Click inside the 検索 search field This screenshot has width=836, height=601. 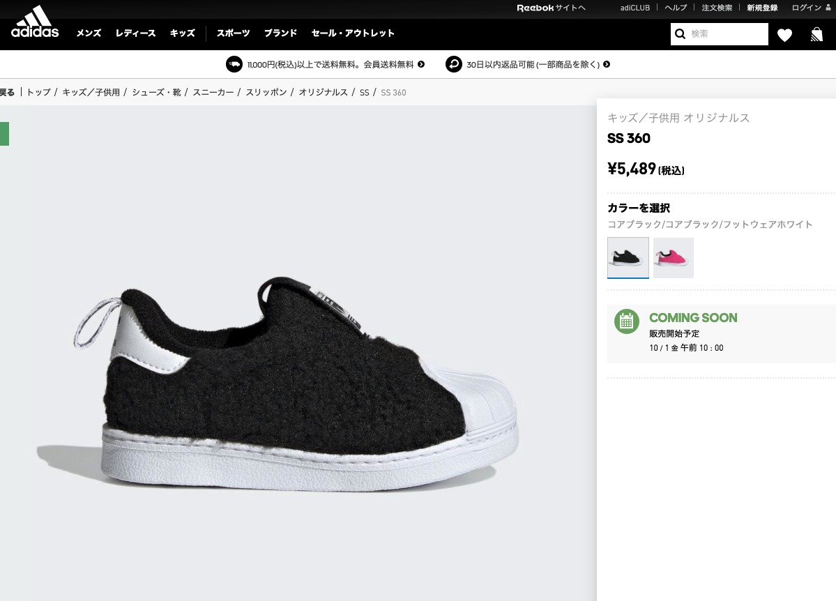click(x=725, y=33)
